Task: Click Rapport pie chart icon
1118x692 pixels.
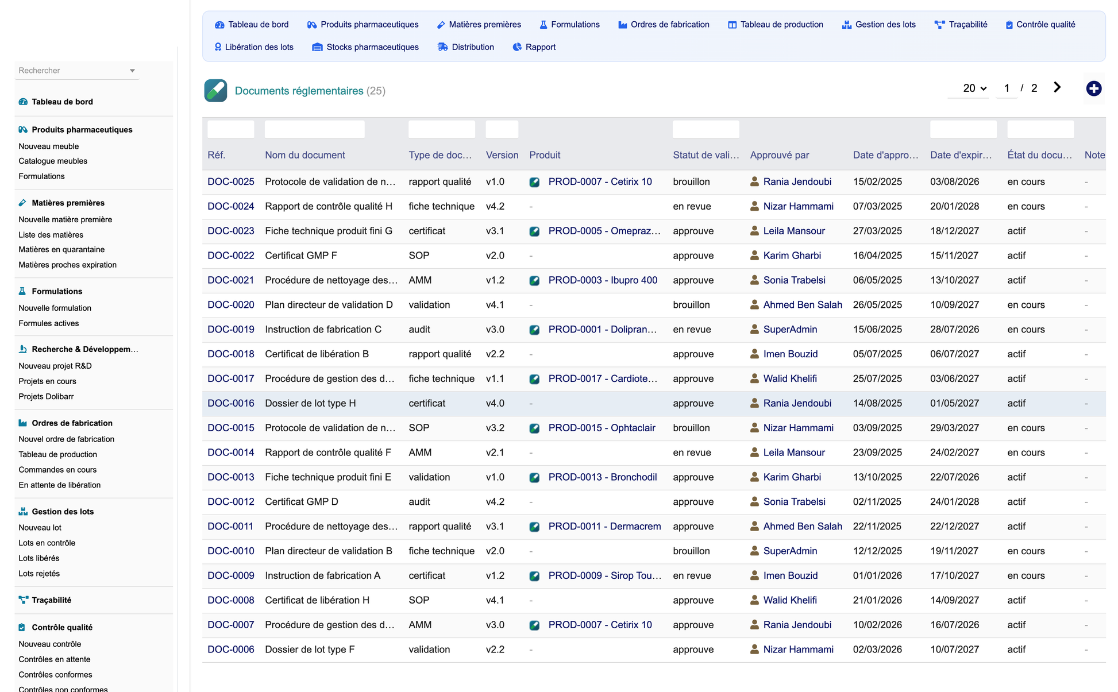Action: 517,47
